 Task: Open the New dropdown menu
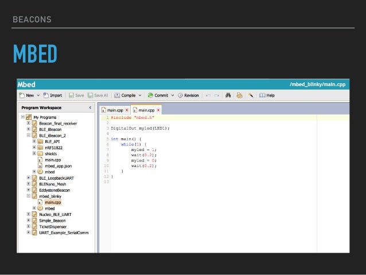40,95
